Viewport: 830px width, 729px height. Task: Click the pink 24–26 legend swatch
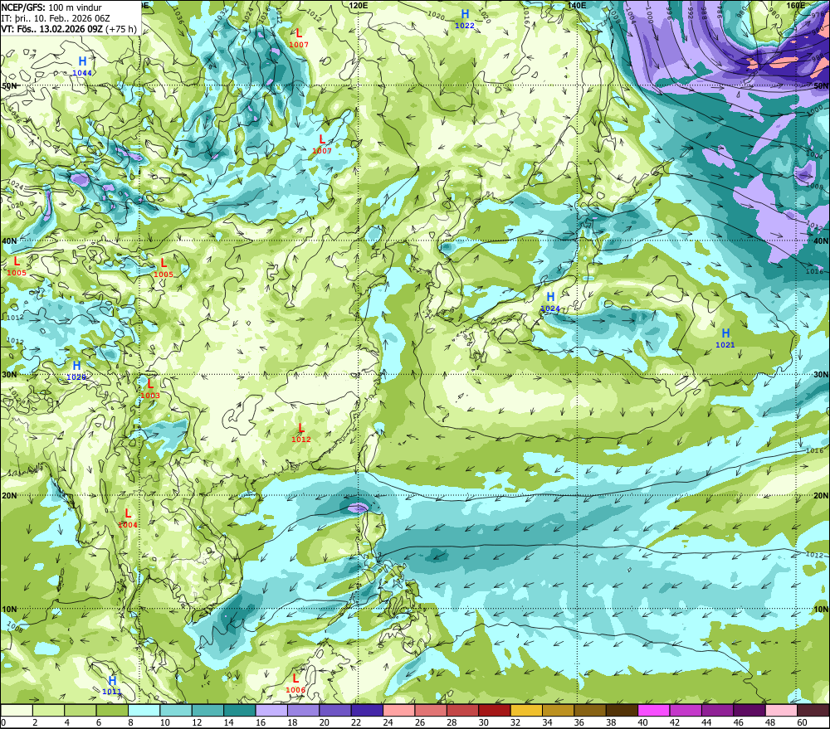pos(398,710)
